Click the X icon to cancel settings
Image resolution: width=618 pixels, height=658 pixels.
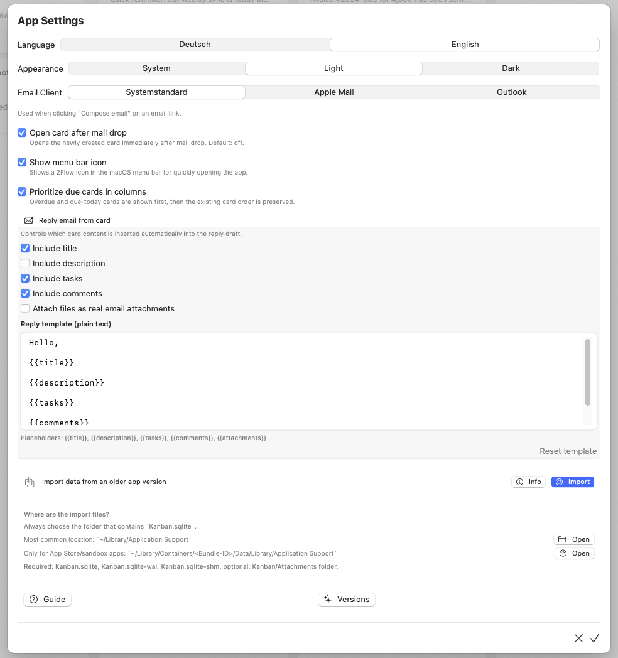[578, 638]
